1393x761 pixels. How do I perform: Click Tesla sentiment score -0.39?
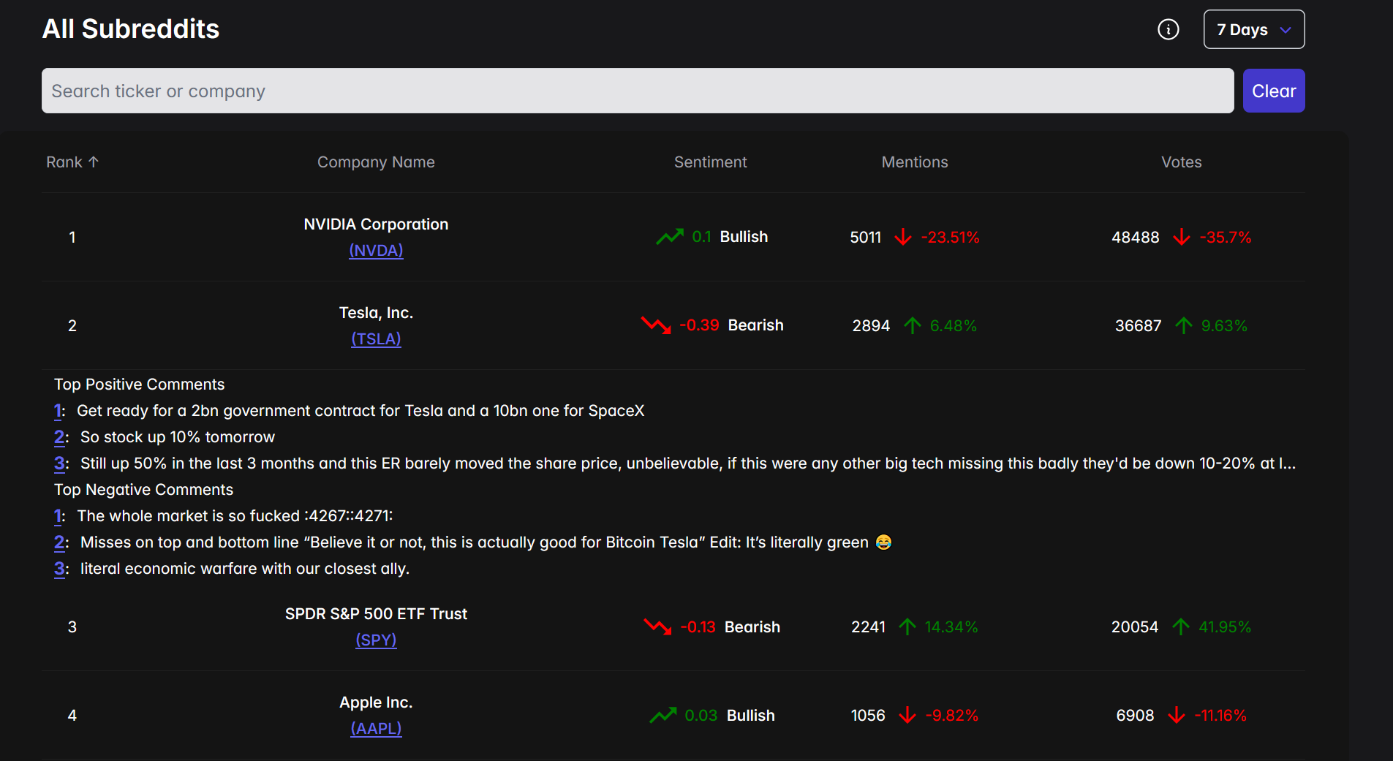[699, 325]
